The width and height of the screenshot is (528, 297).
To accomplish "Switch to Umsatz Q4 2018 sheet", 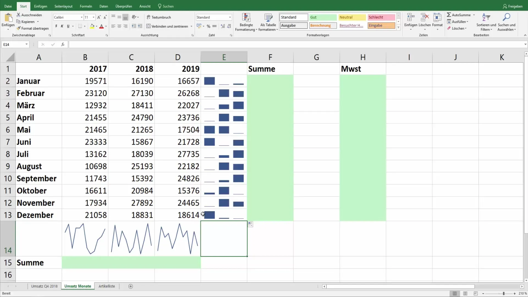I will coord(44,286).
